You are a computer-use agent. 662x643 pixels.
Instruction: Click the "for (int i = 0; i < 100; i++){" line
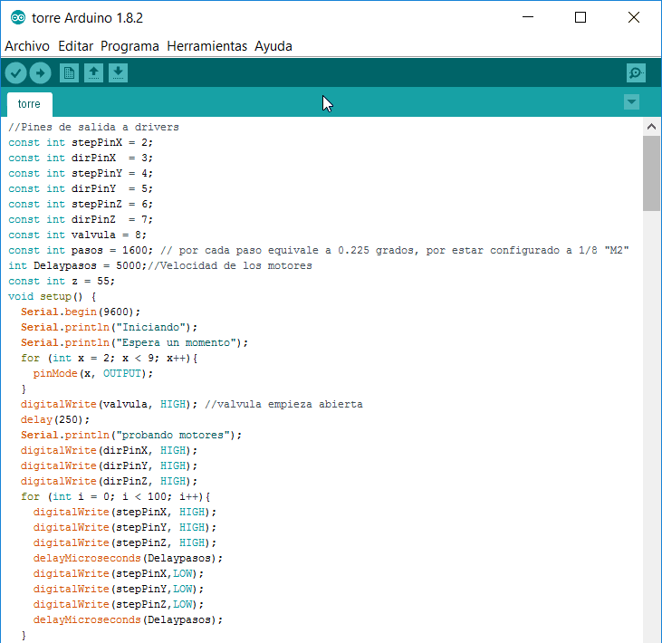[115, 496]
